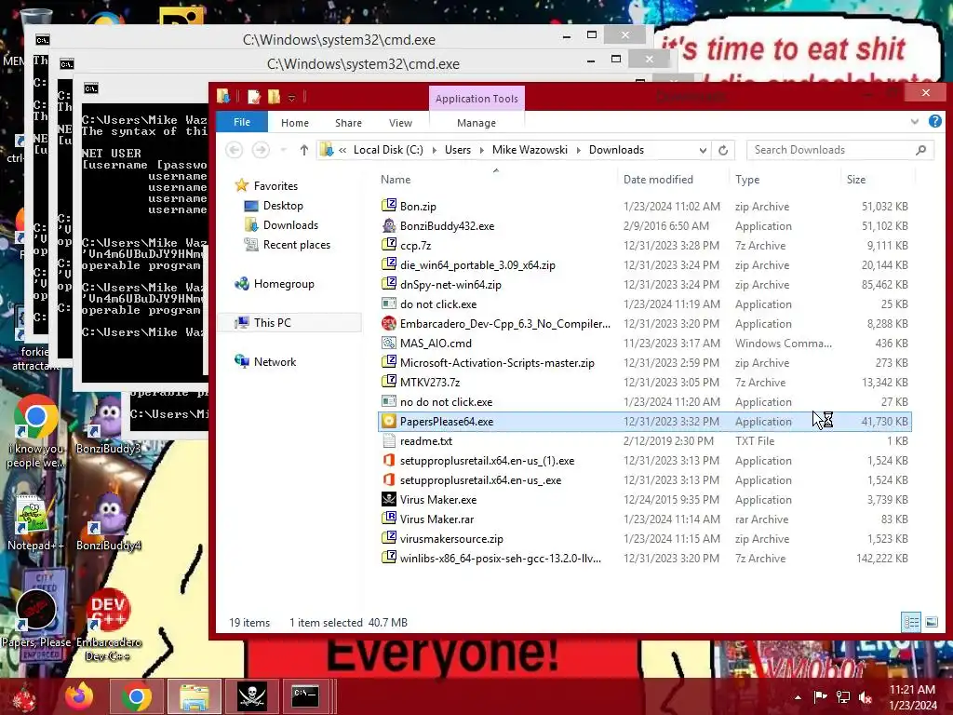953x715 pixels.
Task: Open recent locations dropdown arrow
Action: pos(283,150)
